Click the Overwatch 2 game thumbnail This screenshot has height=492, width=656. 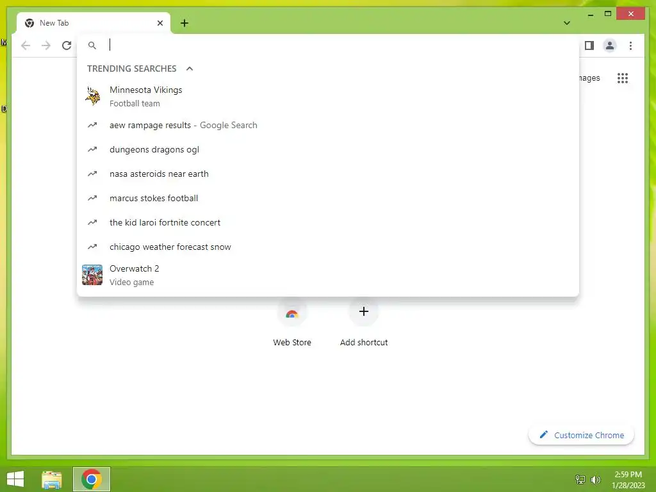[x=92, y=275]
